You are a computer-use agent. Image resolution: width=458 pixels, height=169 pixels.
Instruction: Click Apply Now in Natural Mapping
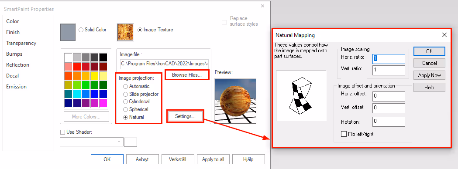click(429, 75)
